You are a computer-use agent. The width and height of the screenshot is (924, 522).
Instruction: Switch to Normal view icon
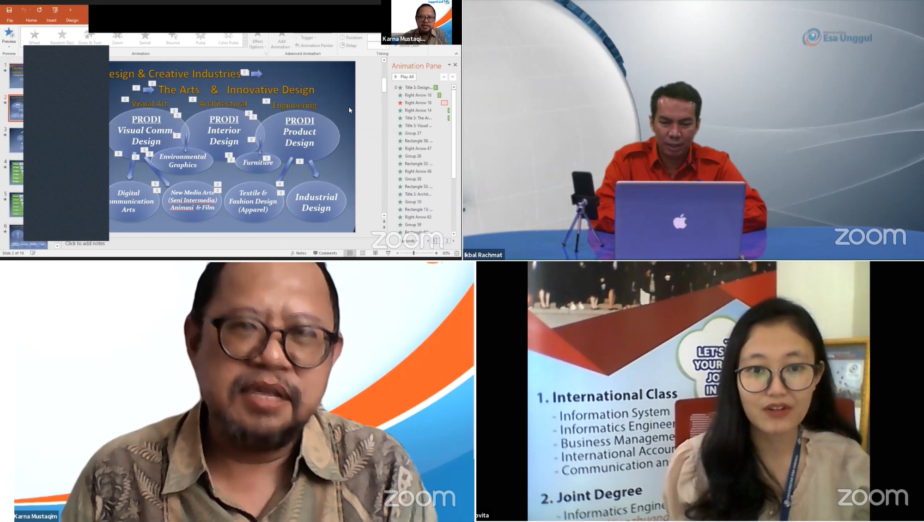coord(350,253)
